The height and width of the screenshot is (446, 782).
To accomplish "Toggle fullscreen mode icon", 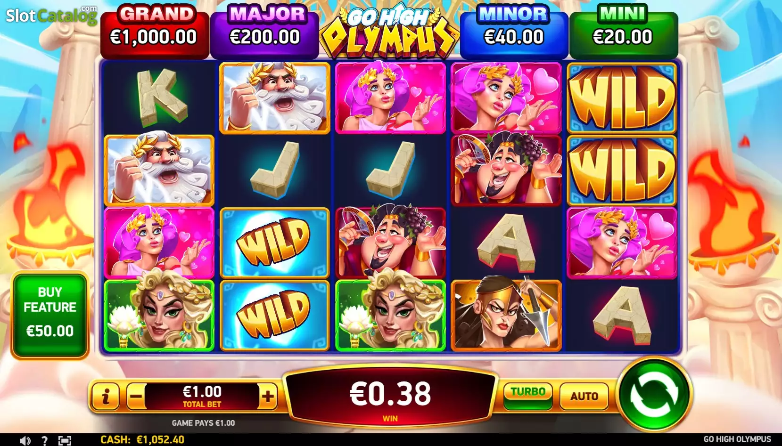I will click(x=65, y=440).
